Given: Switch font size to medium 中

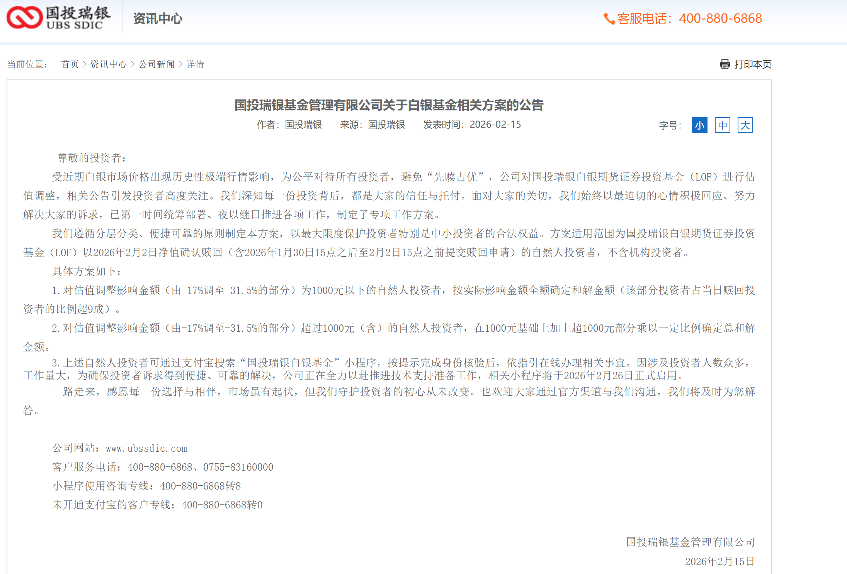Looking at the screenshot, I should 722,125.
